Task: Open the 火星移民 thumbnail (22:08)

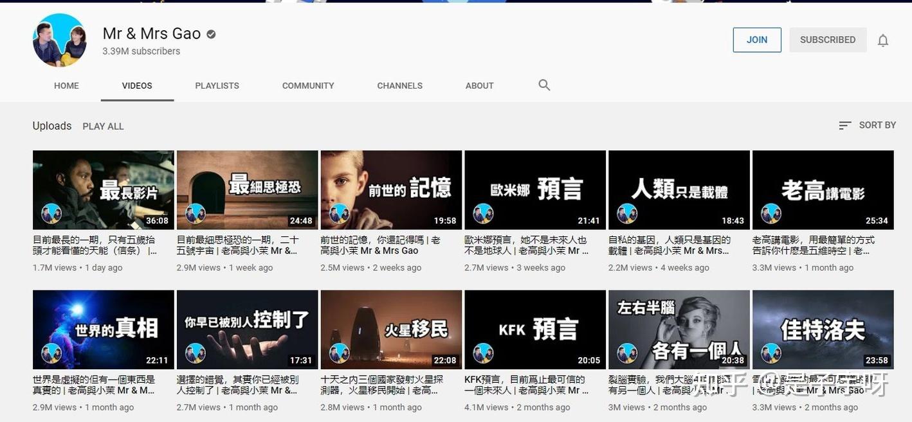Action: tap(391, 330)
